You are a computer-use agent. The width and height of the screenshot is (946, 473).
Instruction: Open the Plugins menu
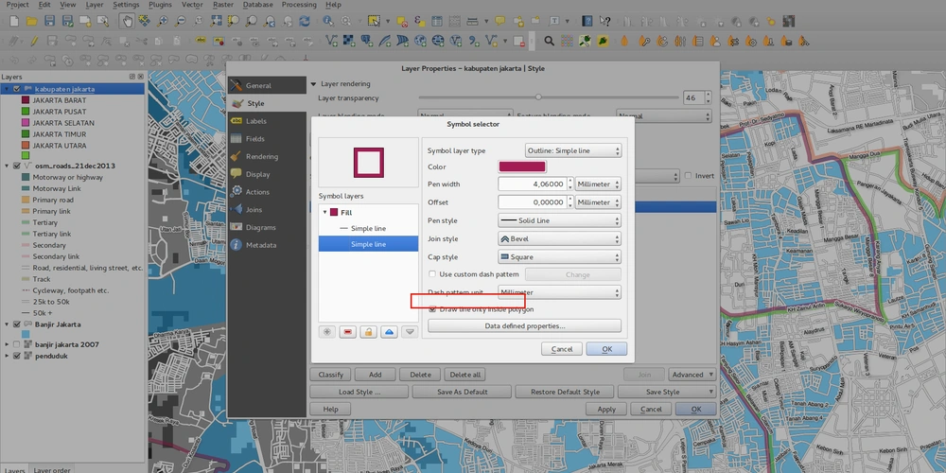tap(160, 4)
